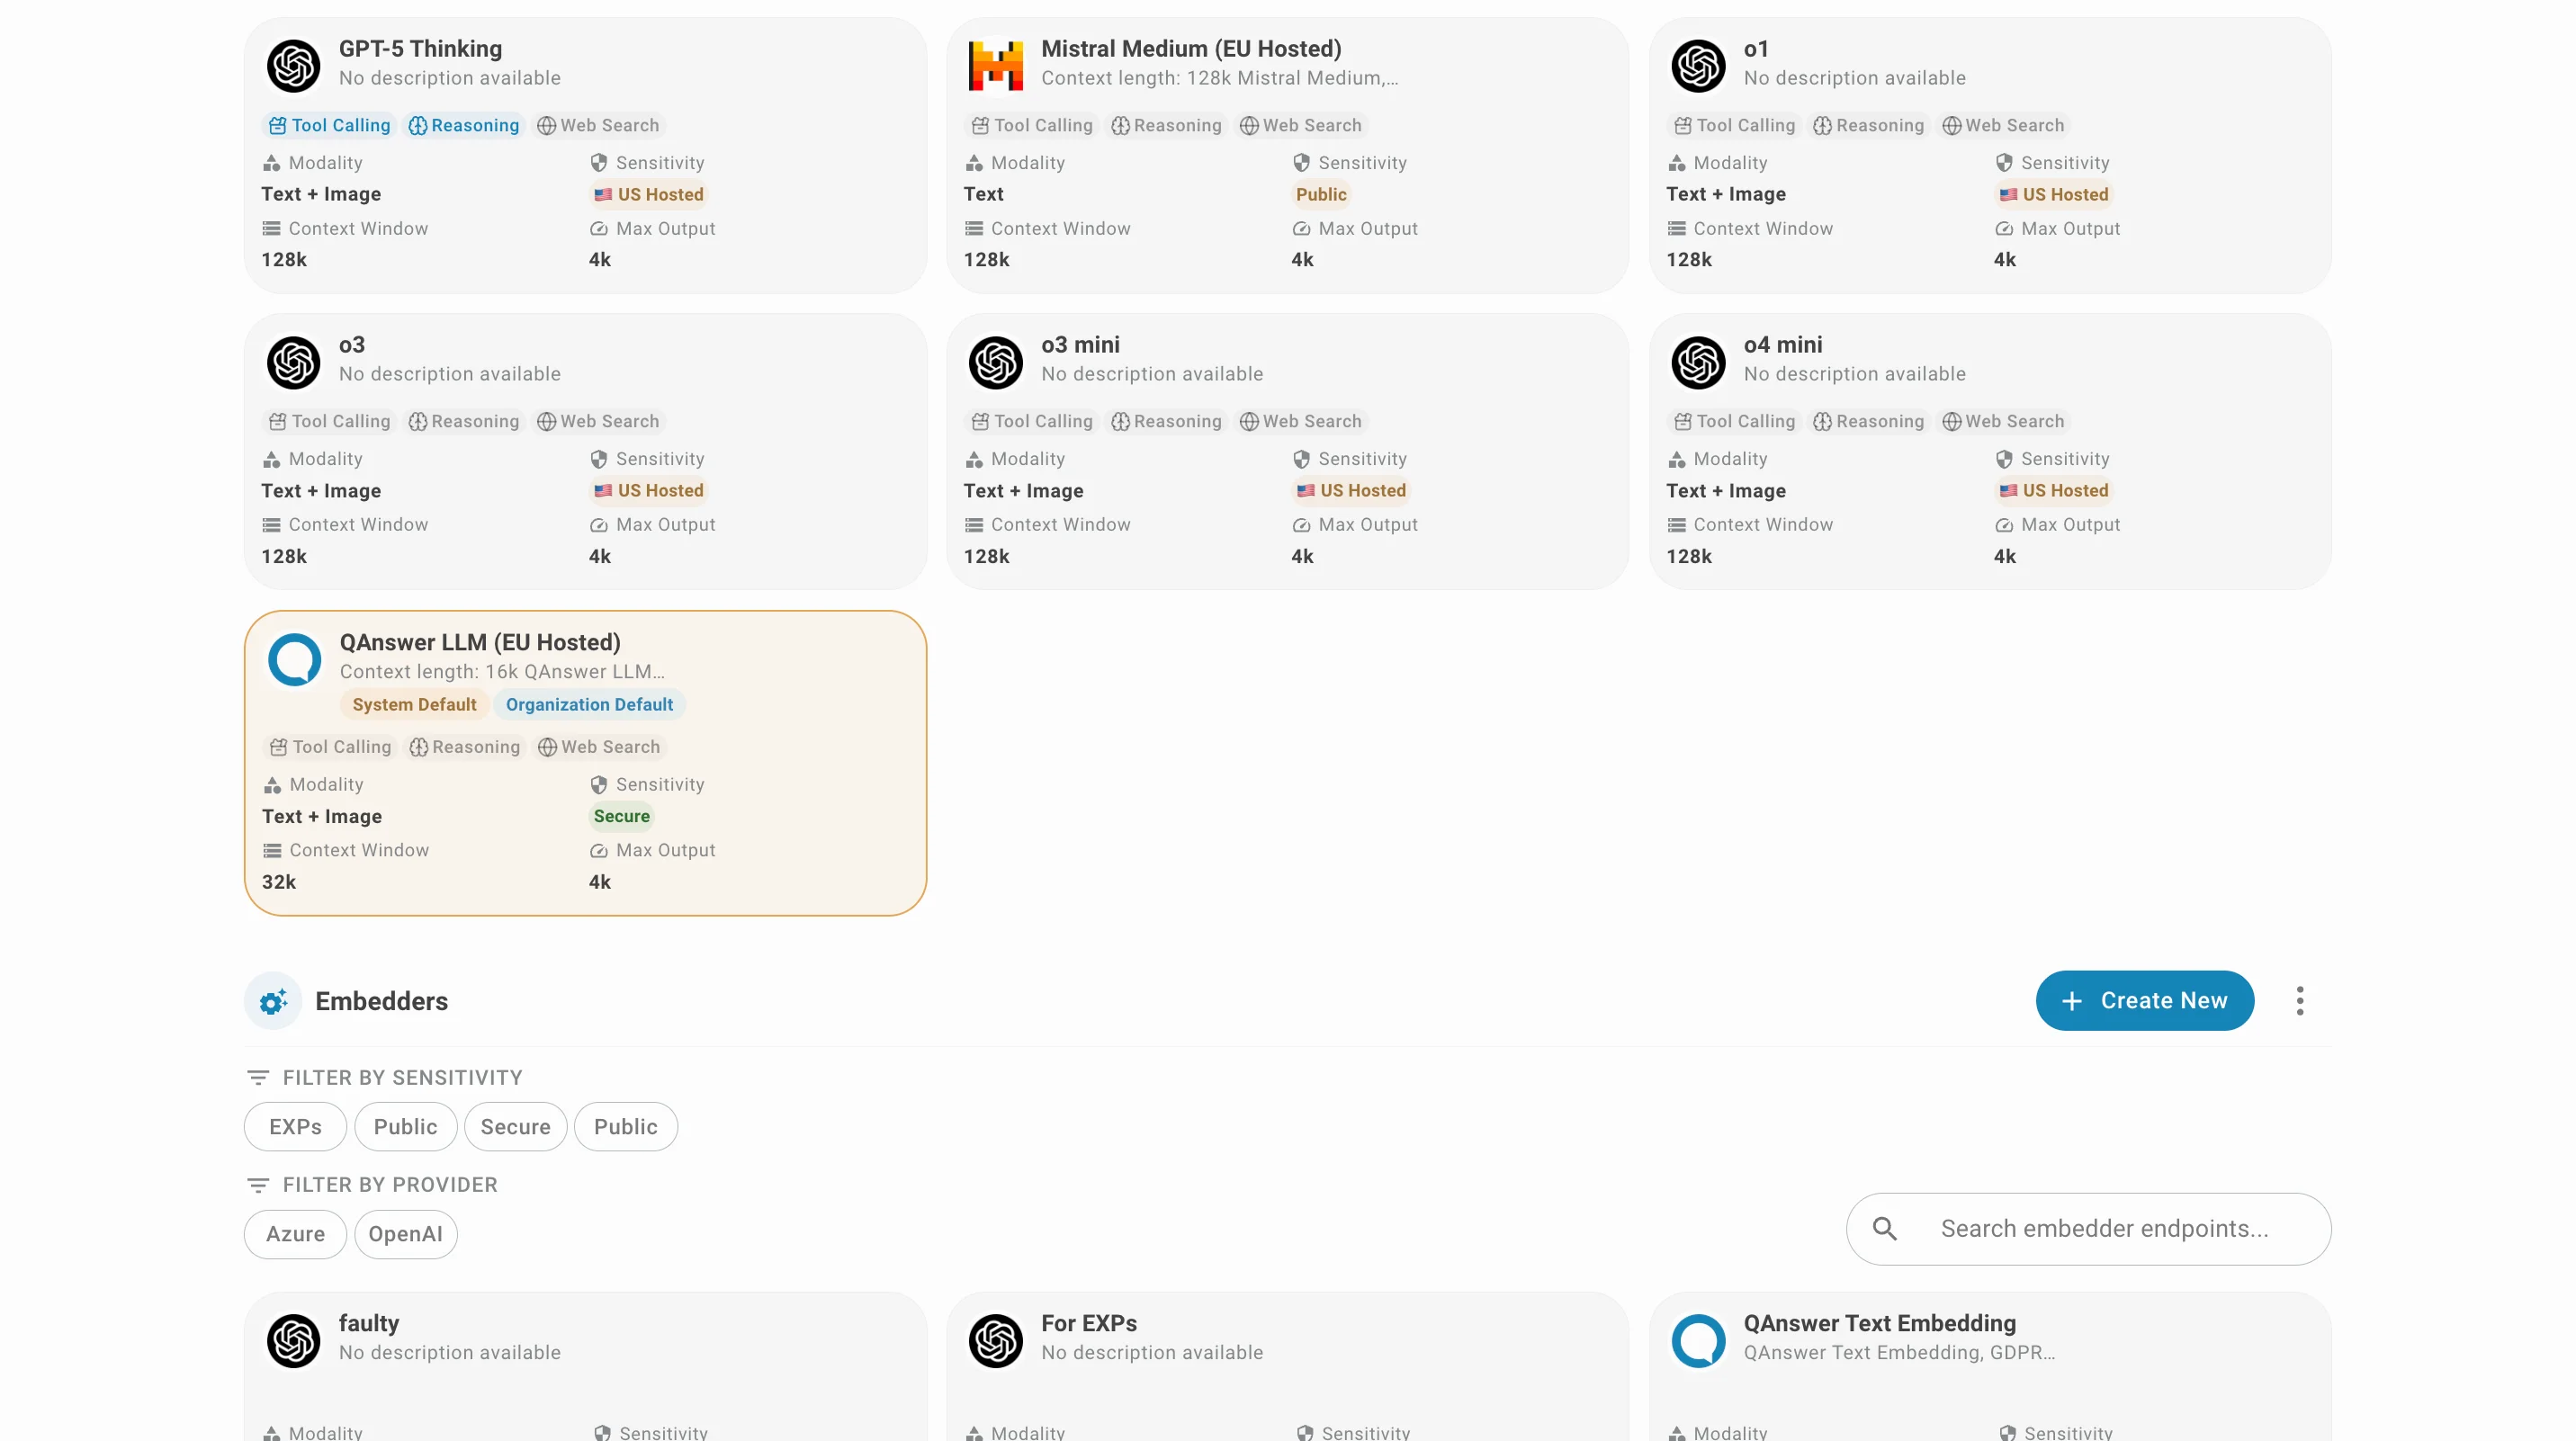This screenshot has height=1441, width=2576.
Task: Click the Tool Calling tag on GPT-5 Thinking card
Action: click(x=330, y=125)
